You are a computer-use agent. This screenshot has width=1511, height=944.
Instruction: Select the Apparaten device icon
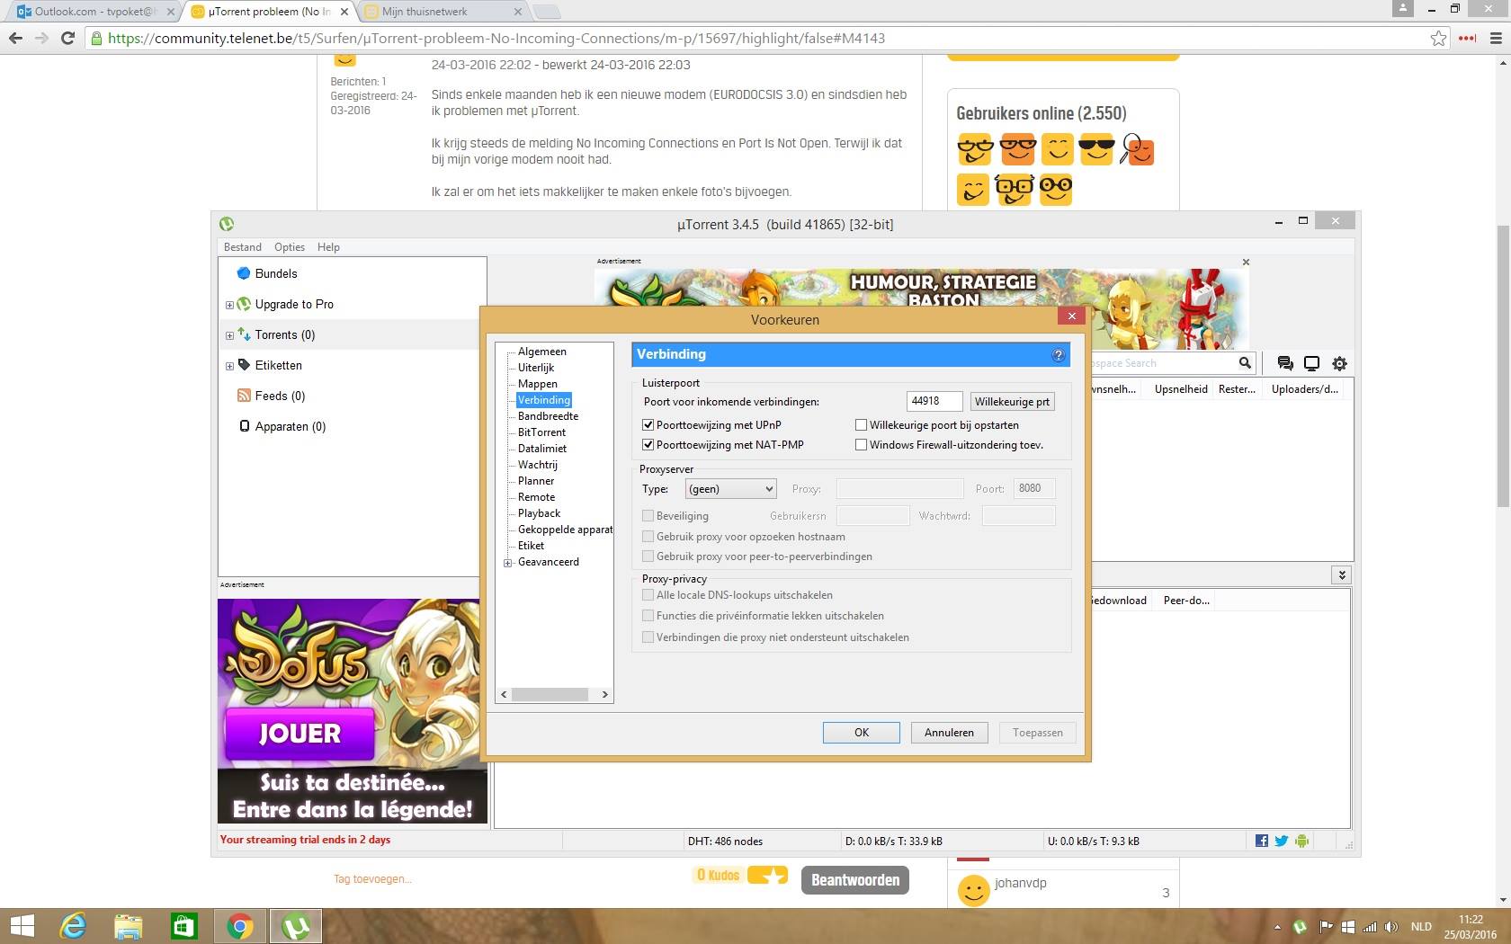[x=244, y=426]
